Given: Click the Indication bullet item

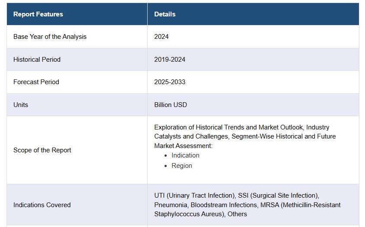Looking at the screenshot, I should coord(185,155).
